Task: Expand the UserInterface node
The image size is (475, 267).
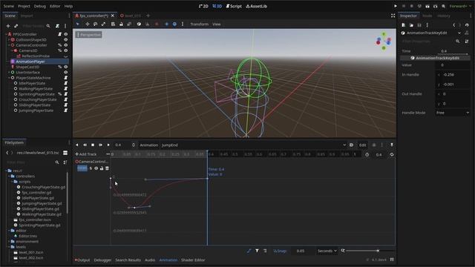Action: tap(9, 73)
